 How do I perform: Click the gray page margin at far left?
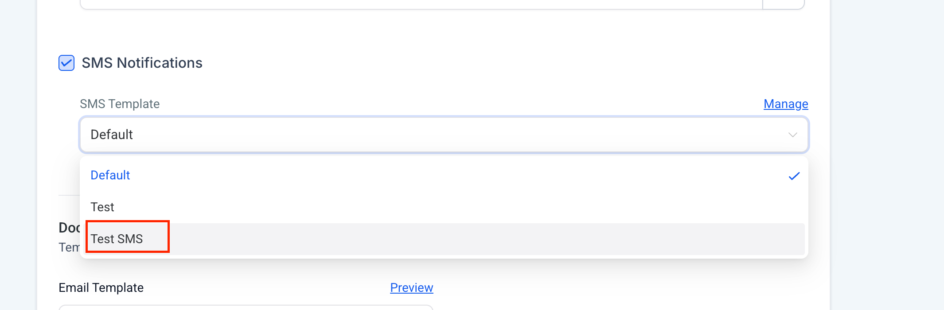point(18,155)
